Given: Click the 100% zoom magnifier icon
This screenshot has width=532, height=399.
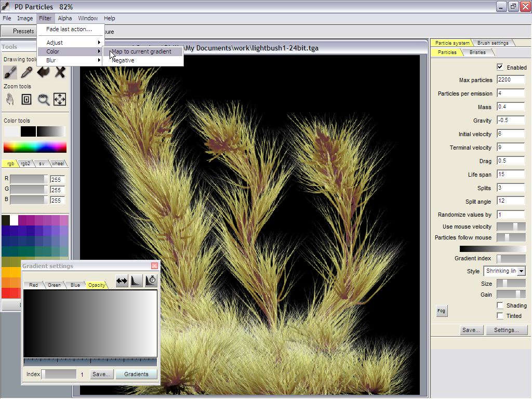Looking at the screenshot, I should coord(44,99).
